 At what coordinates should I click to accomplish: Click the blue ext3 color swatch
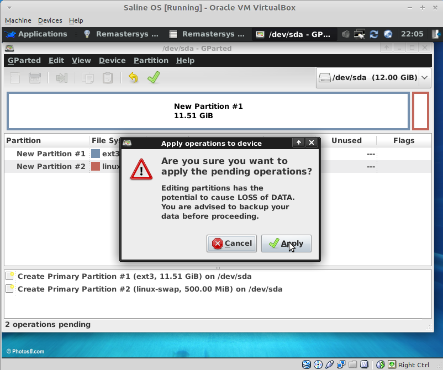tap(96, 154)
